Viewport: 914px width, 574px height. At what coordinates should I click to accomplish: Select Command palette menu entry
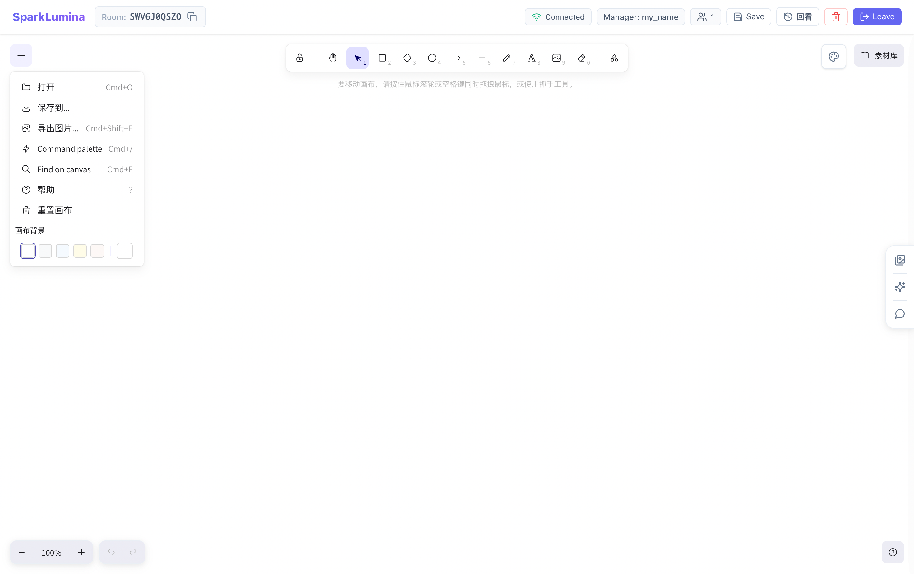69,148
